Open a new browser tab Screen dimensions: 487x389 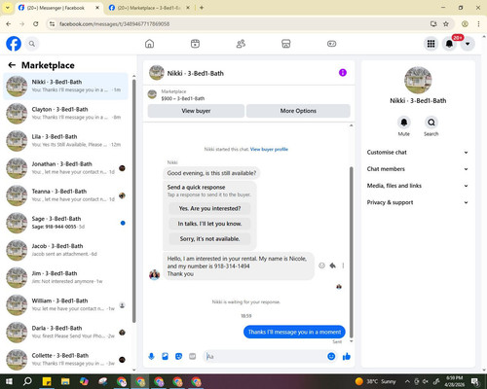202,8
